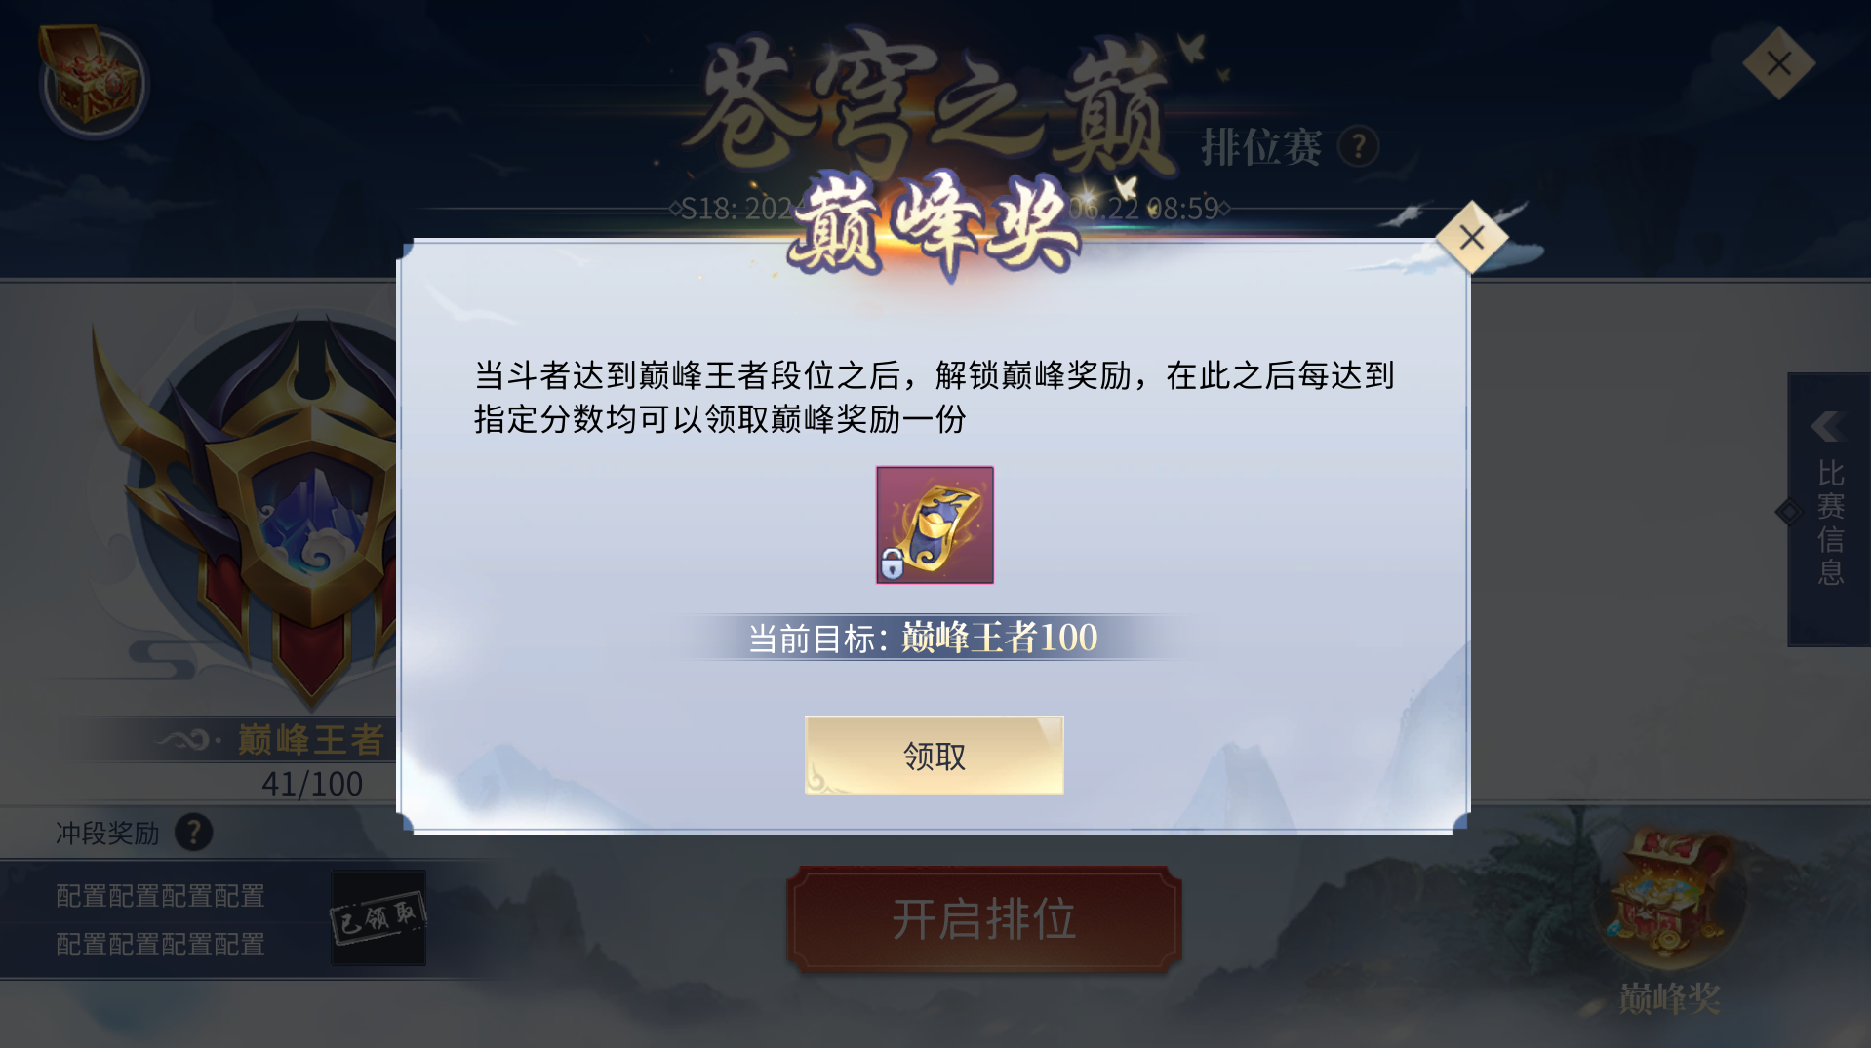Click the 巅峰奖 label under chest
The width and height of the screenshot is (1871, 1048).
tap(1670, 998)
